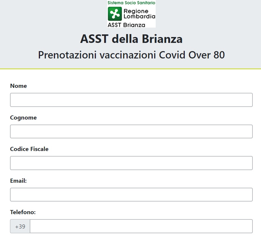This screenshot has height=235, width=261.
Task: Select the word 'ASST' in the main heading
Action: [x=94, y=39]
